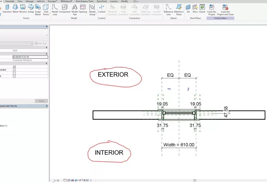Viewport: 267px width, 183px height.
Task: Switch to the Manage tab
Action: [x=30, y=1]
